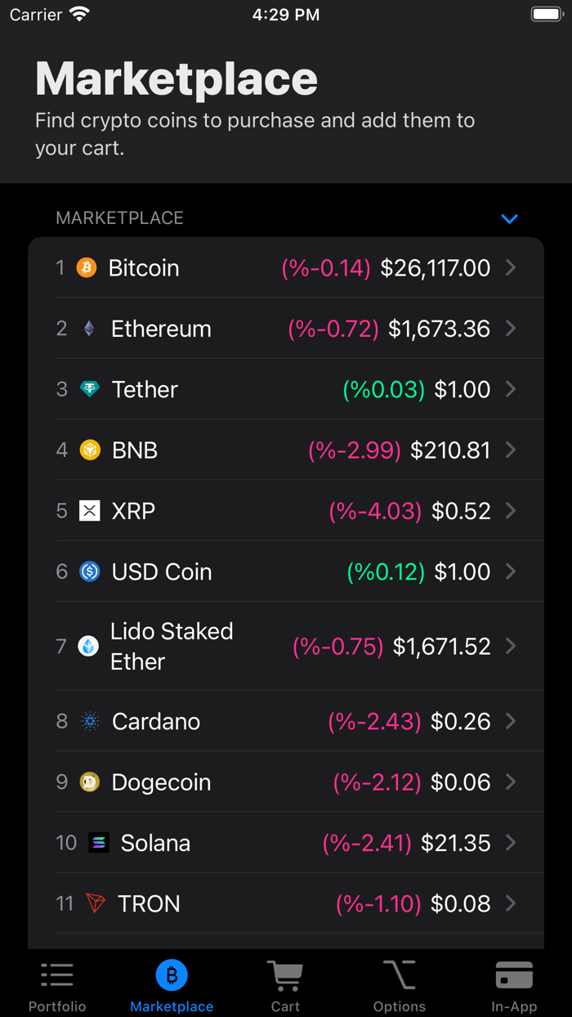Viewport: 572px width, 1017px height.
Task: Click the battery indicator in status bar
Action: (x=546, y=13)
